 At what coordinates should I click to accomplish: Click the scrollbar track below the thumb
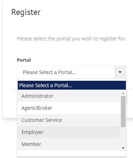[123, 136]
